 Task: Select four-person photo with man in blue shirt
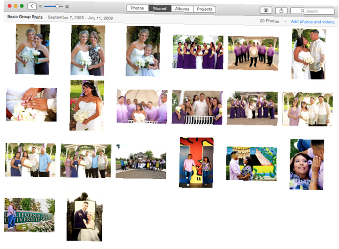31,160
